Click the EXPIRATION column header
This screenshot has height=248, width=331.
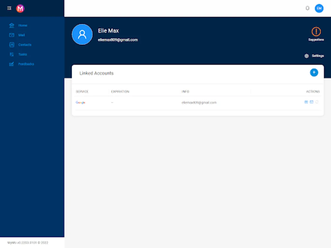[x=120, y=91]
